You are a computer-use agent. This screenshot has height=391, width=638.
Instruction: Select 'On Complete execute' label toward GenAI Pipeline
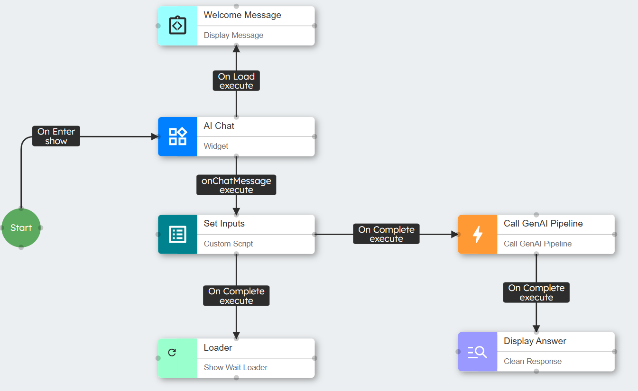click(386, 234)
